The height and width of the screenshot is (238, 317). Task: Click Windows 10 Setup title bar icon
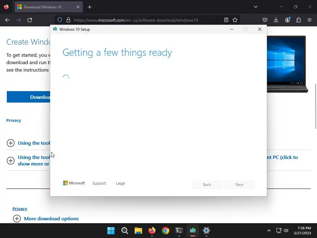pos(55,29)
